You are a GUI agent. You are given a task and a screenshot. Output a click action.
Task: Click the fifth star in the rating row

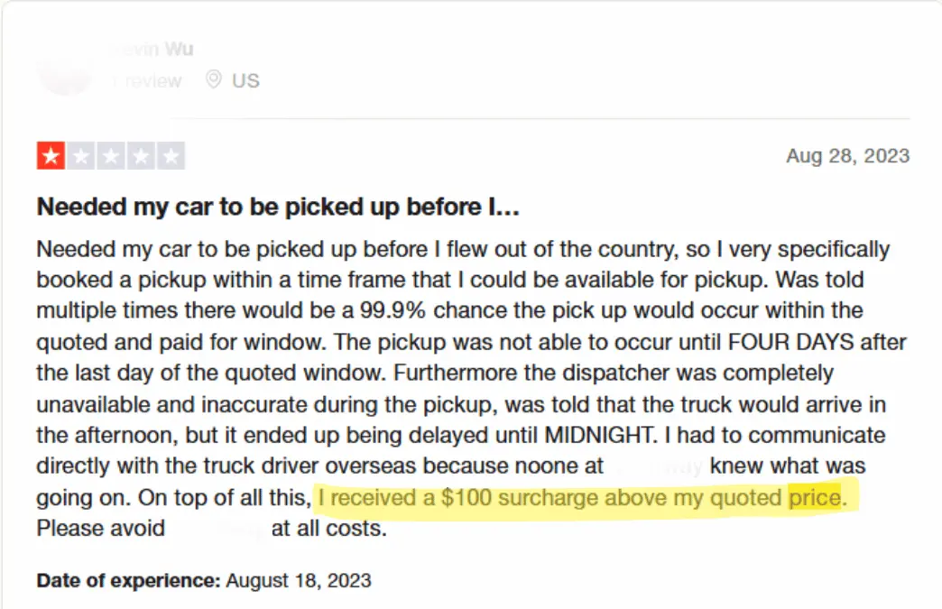tap(171, 154)
